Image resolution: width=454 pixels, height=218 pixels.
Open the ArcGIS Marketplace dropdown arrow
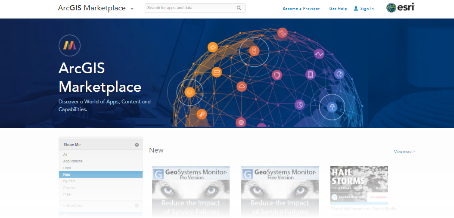point(132,9)
